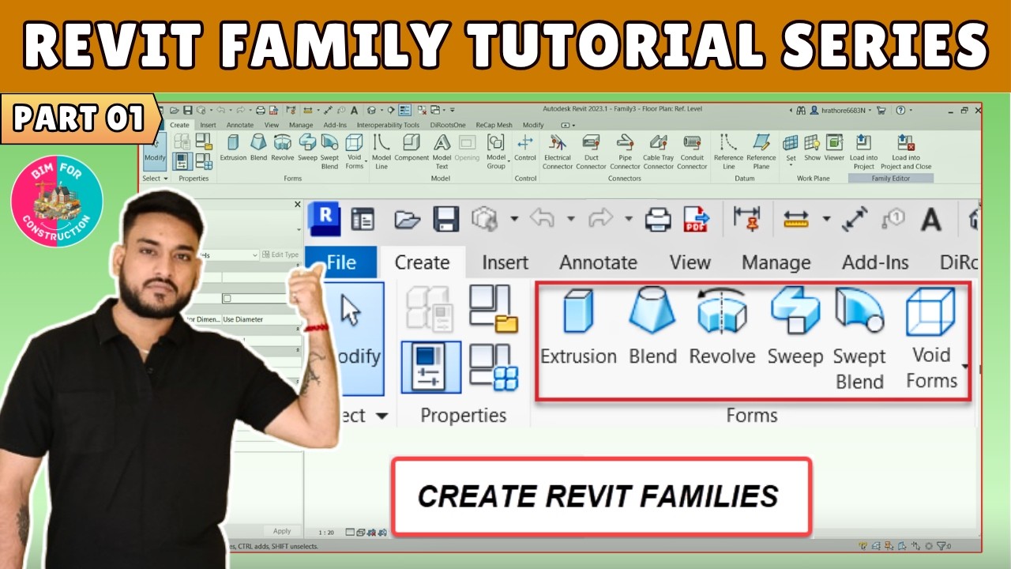Viewport: 1011px width, 569px height.
Task: Open the enlarged File tab
Action: (341, 262)
